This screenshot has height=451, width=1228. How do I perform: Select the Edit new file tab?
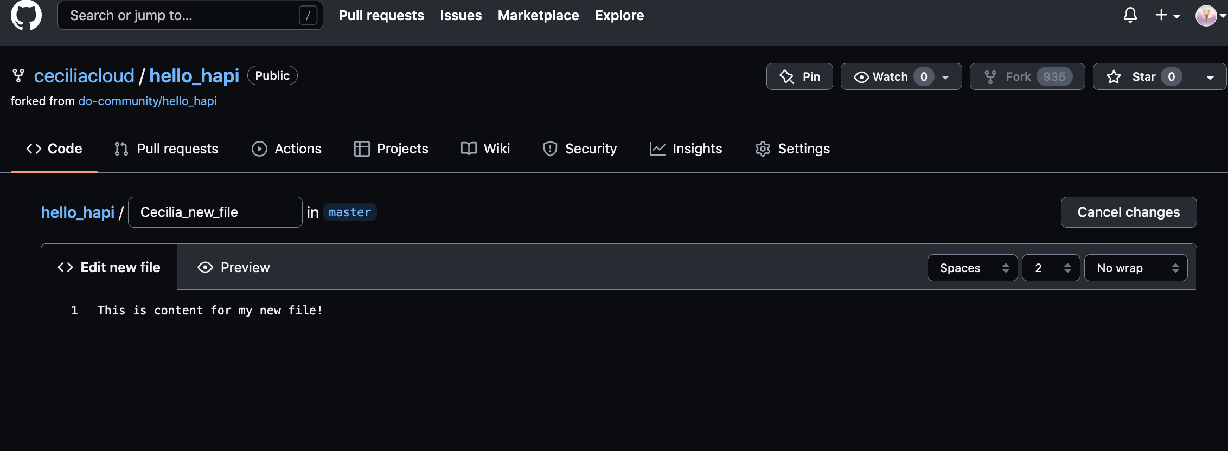click(x=109, y=267)
